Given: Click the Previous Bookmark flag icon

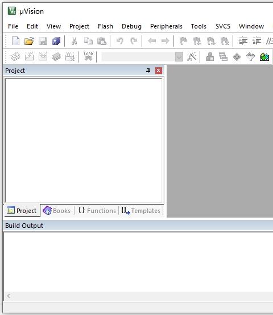Looking at the screenshot, I should click(x=197, y=41).
